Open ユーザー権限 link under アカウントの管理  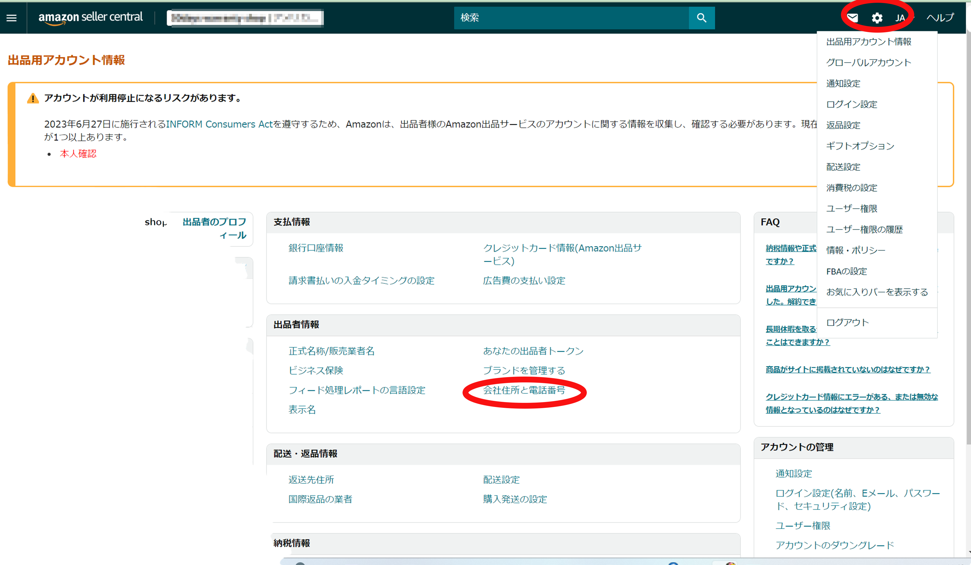[803, 526]
